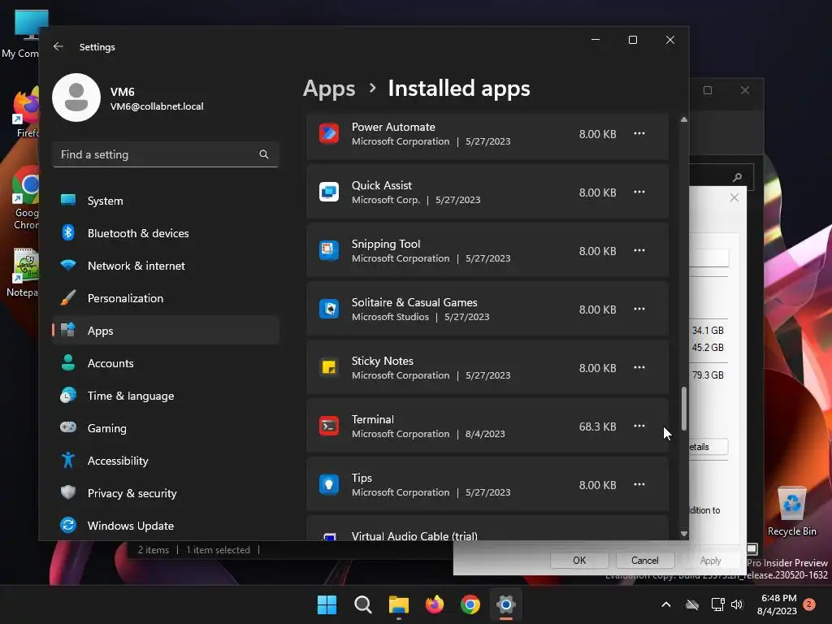Click the Settings gear on the taskbar
The height and width of the screenshot is (624, 832).
click(506, 604)
